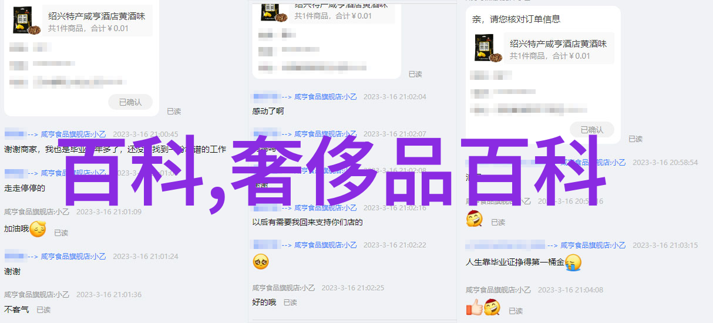Open sender link 咸亨食品旗舰店:小乙 at 21:03:15

coord(593,245)
